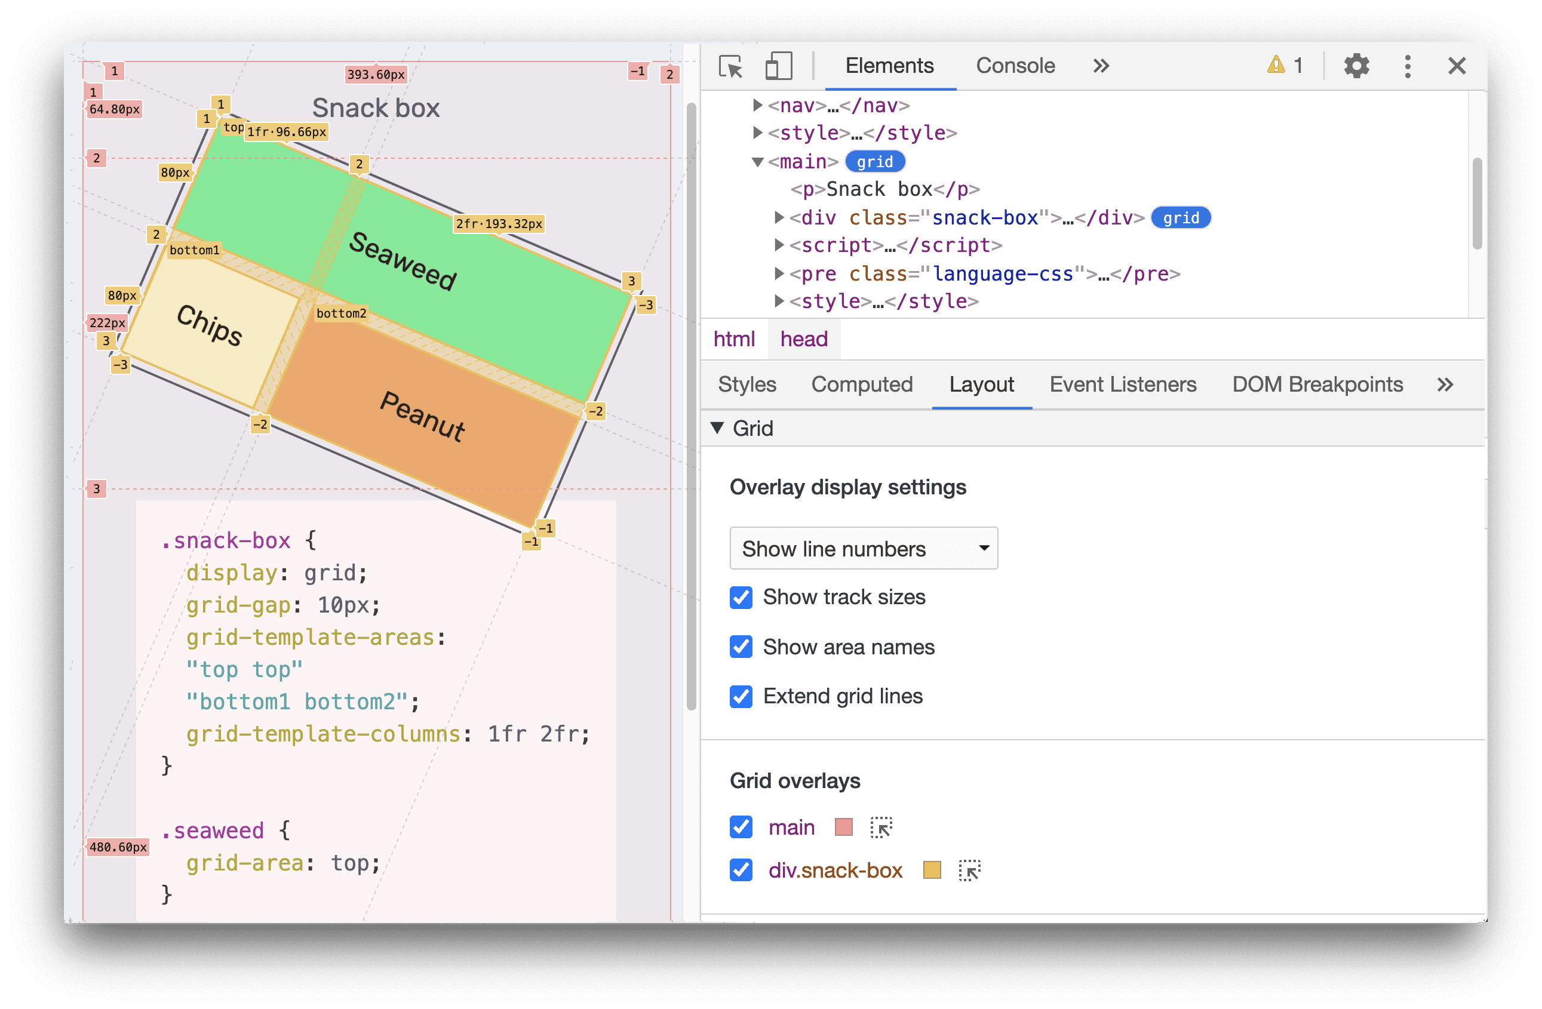The height and width of the screenshot is (1009, 1542).
Task: Toggle the Show track sizes checkbox
Action: (739, 597)
